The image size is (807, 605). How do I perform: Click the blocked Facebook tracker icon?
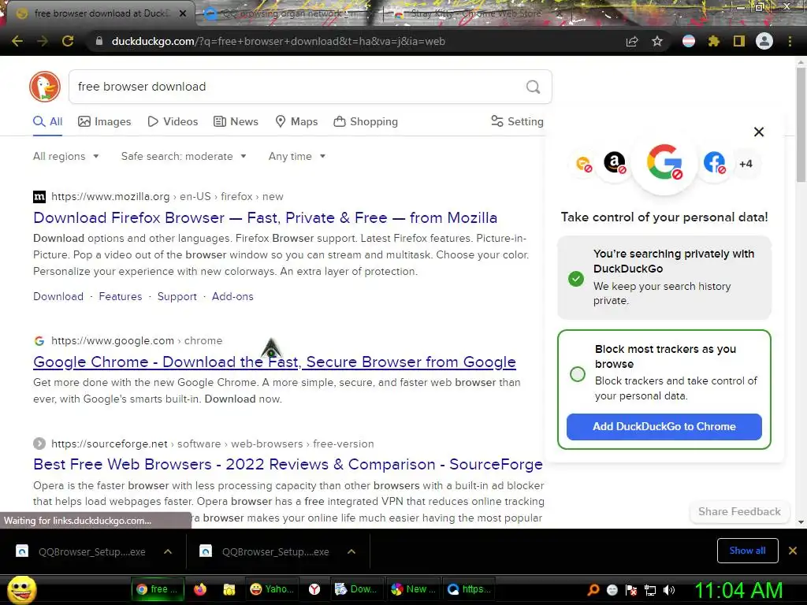pyautogui.click(x=714, y=163)
